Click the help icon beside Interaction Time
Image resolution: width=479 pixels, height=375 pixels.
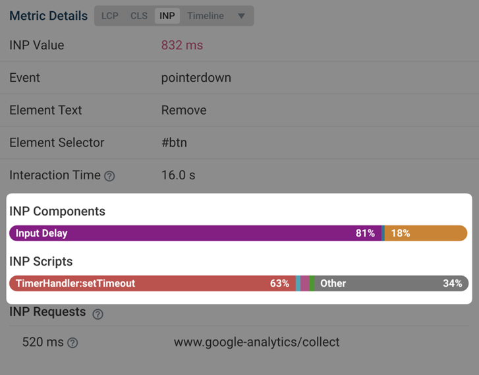click(x=109, y=176)
